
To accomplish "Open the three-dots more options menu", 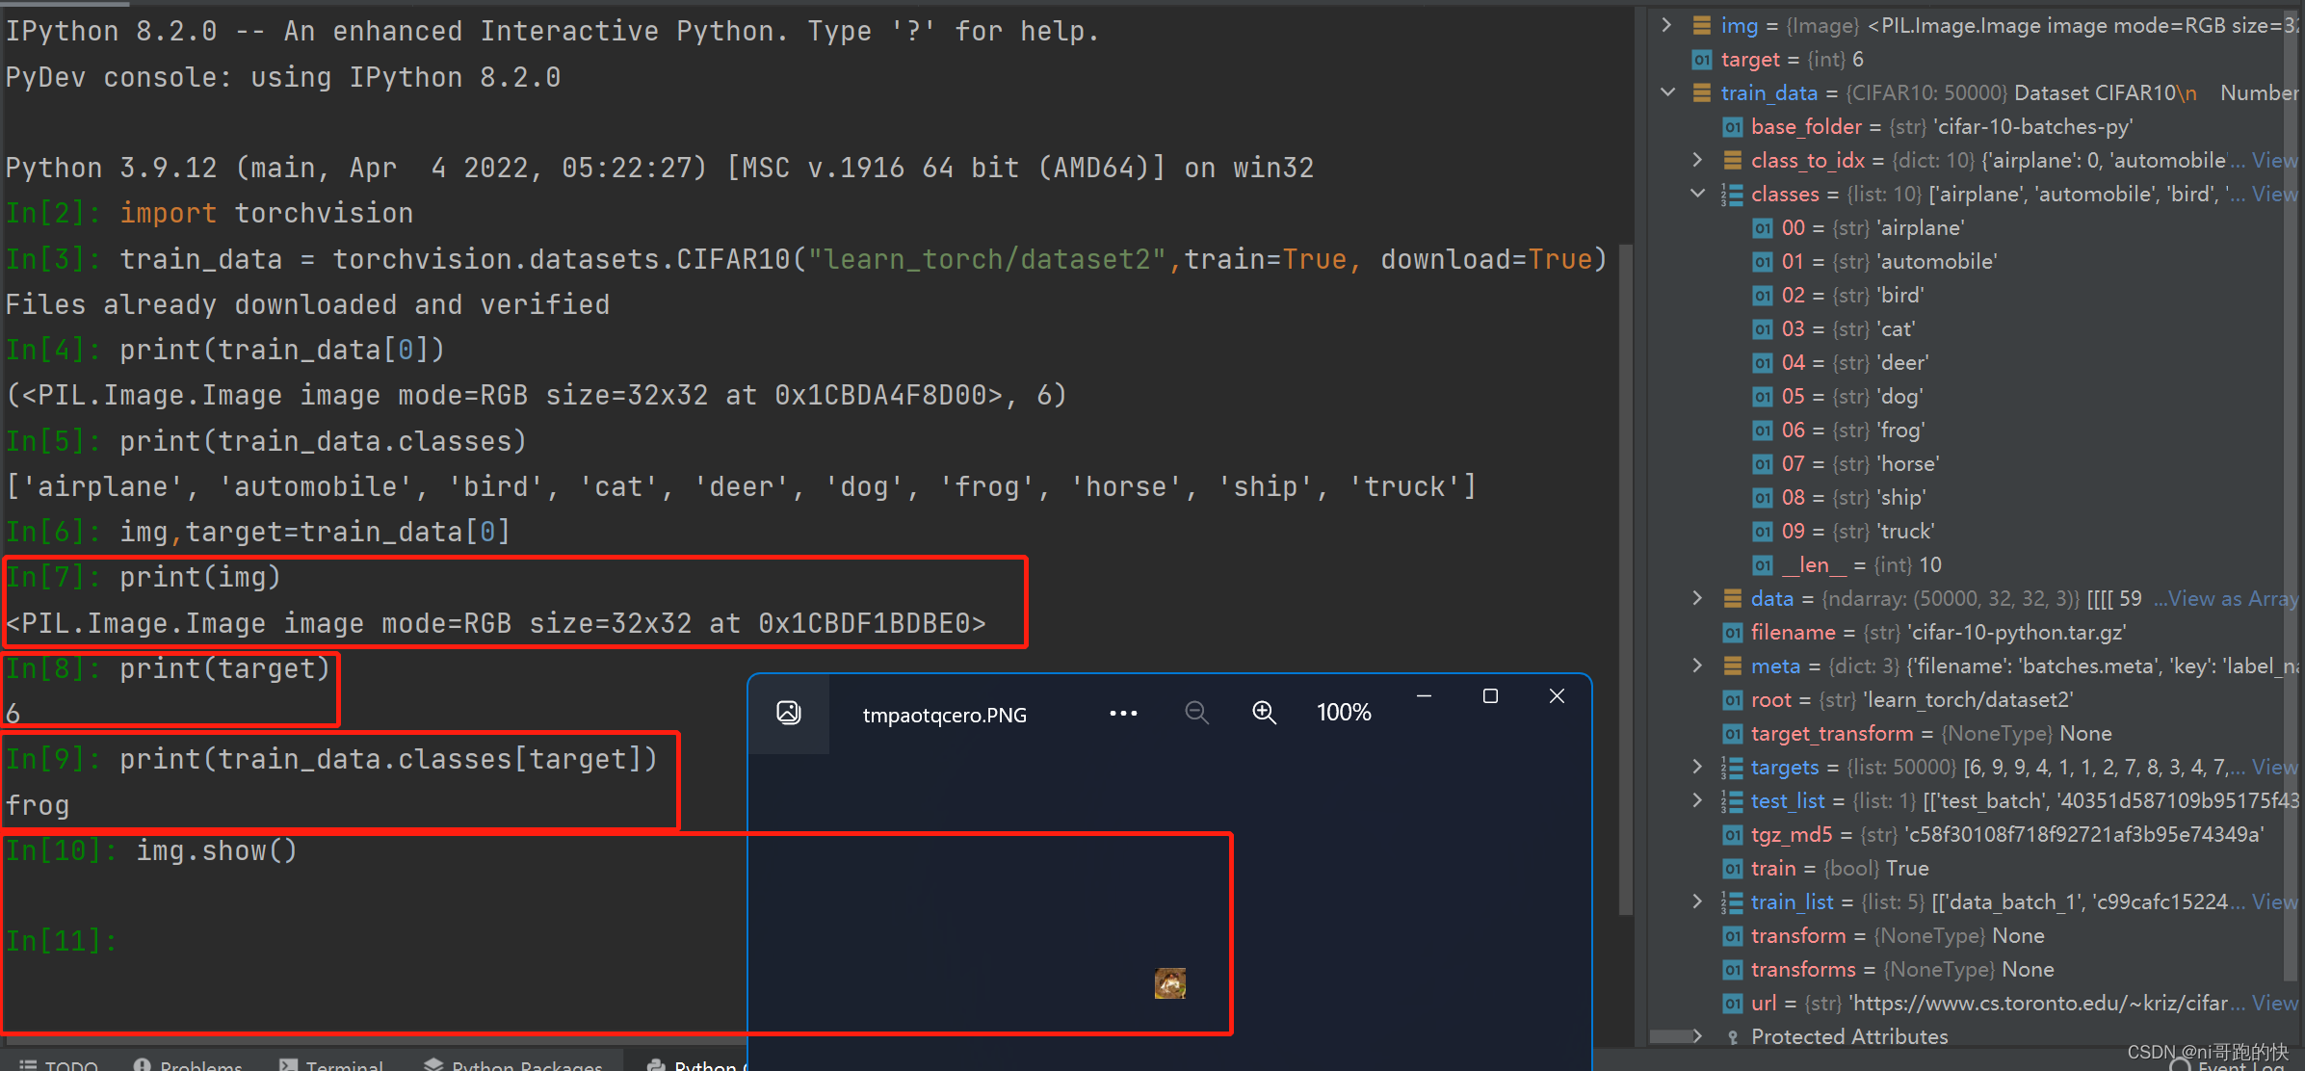I will [1123, 714].
